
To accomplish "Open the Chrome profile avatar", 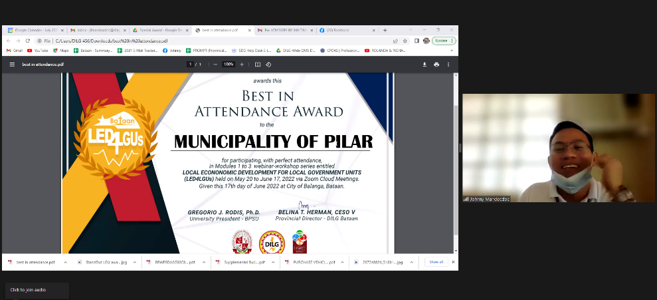I will click(x=426, y=41).
